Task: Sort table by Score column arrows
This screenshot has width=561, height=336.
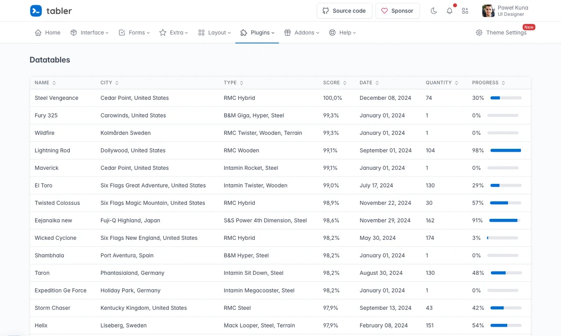Action: [345, 83]
